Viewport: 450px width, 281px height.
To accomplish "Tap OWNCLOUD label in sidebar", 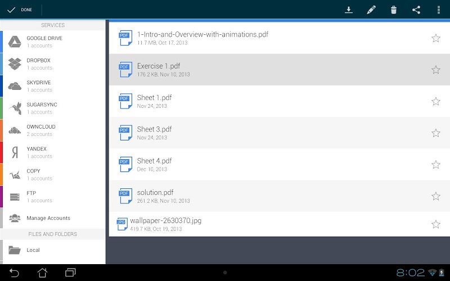I will click(41, 126).
